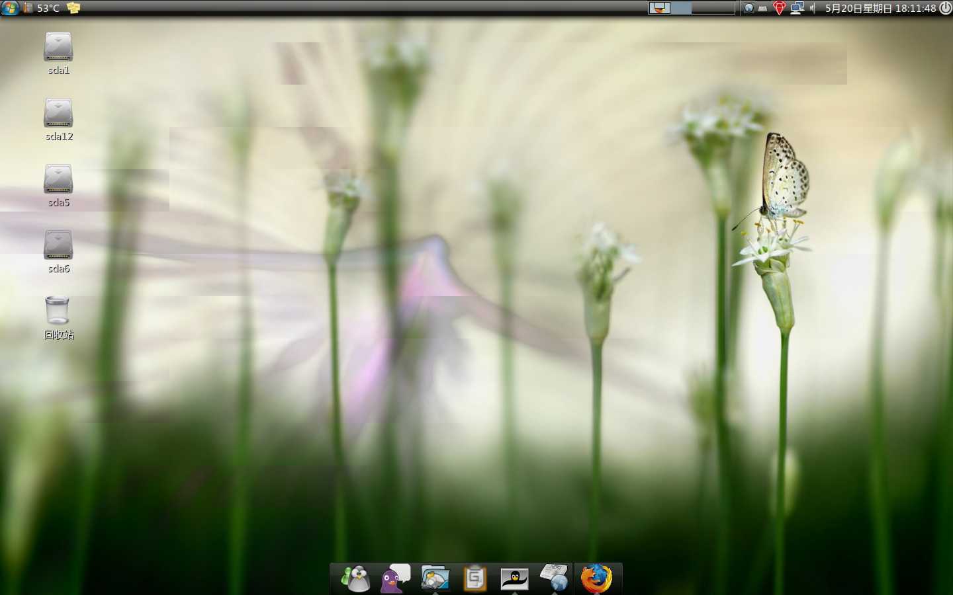Open the date and time clock

pos(880,8)
